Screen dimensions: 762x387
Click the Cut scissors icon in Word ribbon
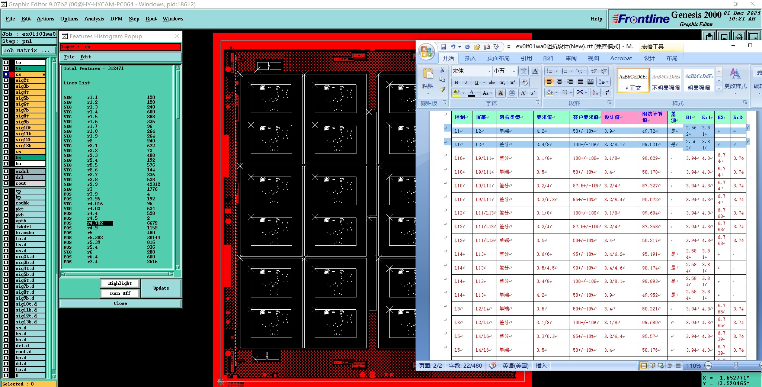tap(442, 70)
